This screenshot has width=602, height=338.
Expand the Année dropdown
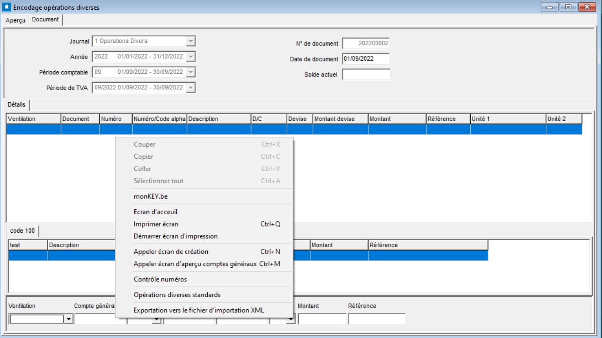click(191, 57)
